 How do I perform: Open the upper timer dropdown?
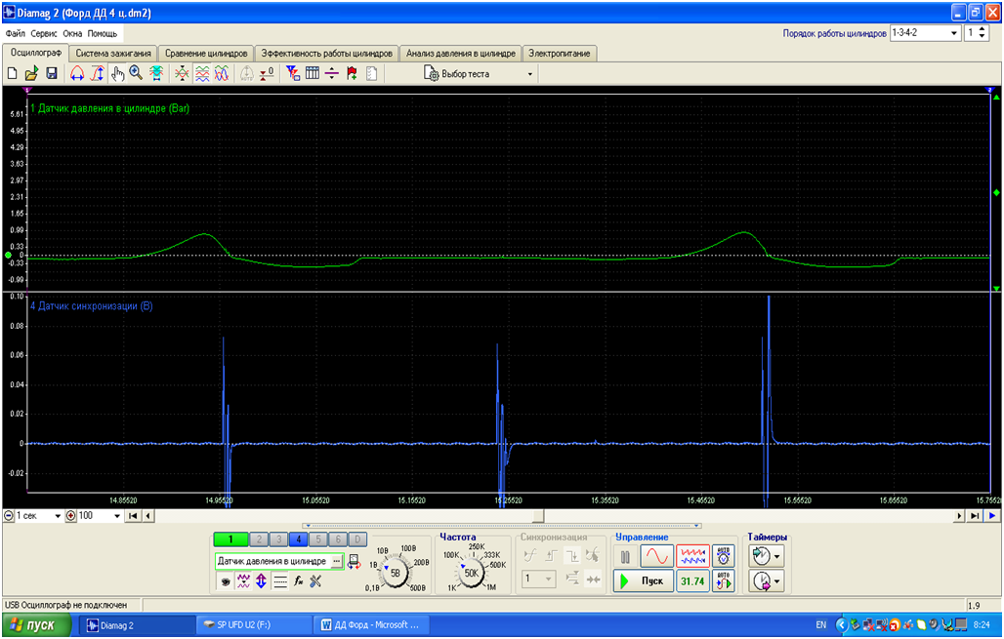coord(777,556)
